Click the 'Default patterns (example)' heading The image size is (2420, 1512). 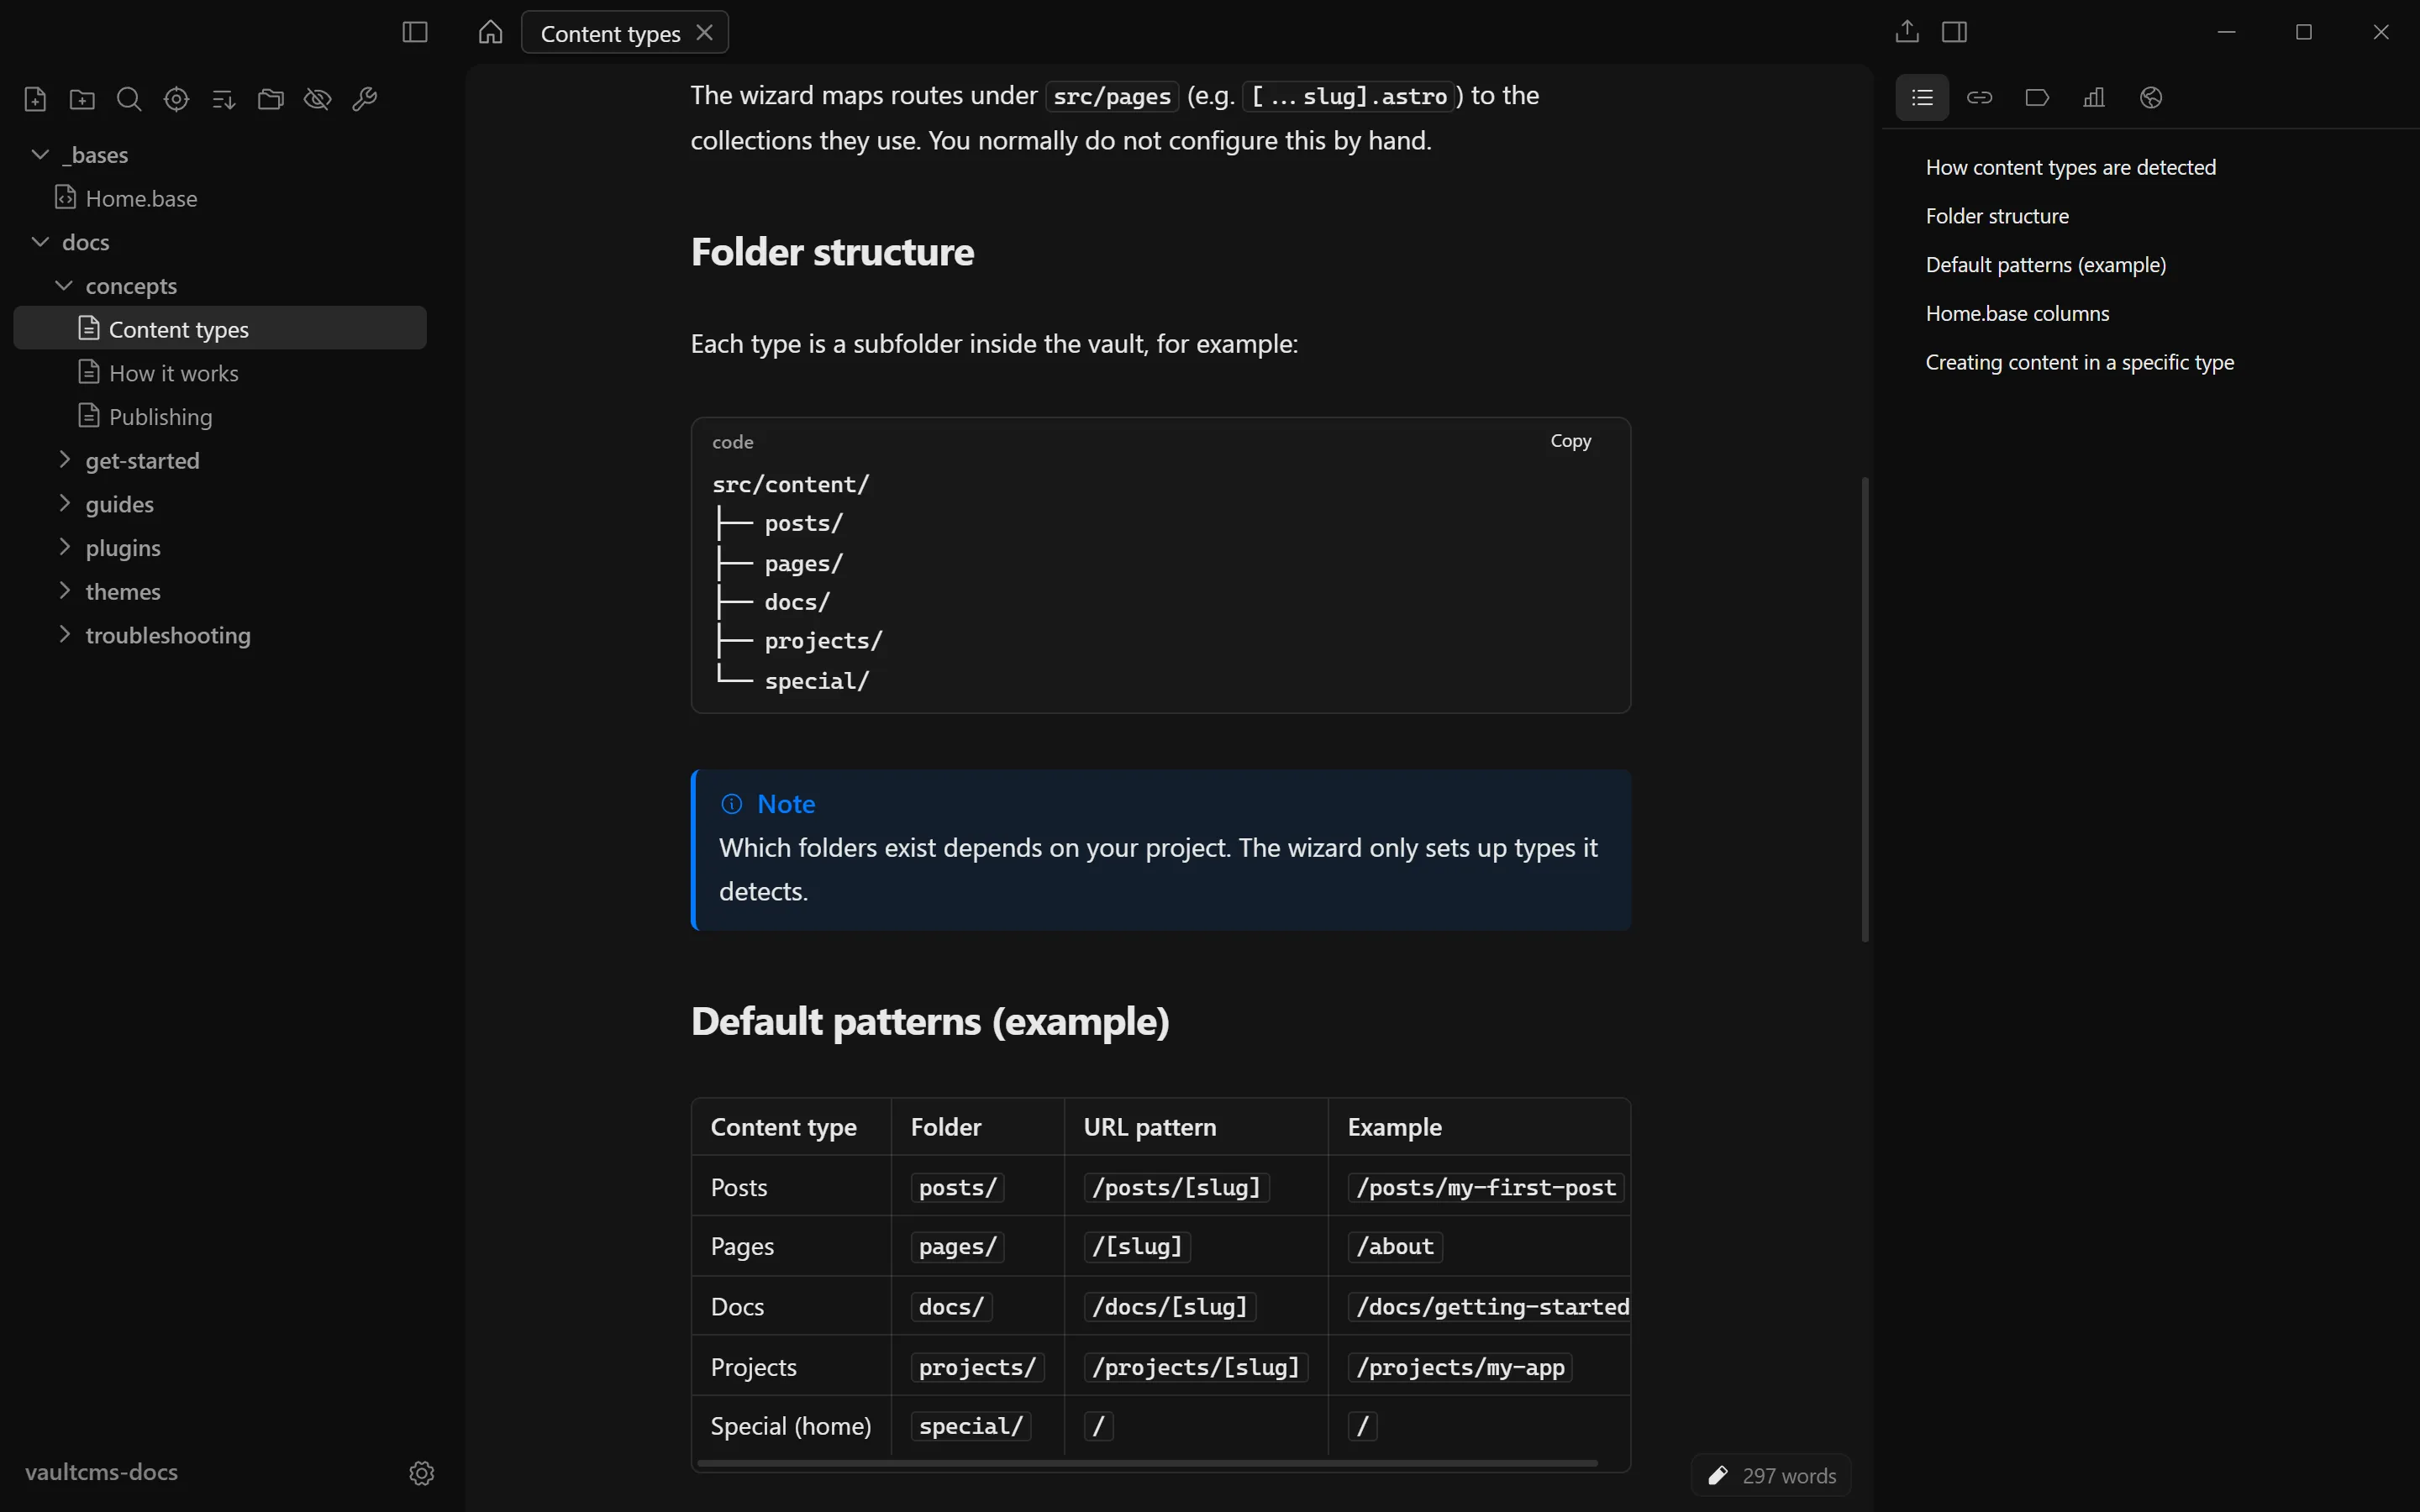click(930, 1021)
